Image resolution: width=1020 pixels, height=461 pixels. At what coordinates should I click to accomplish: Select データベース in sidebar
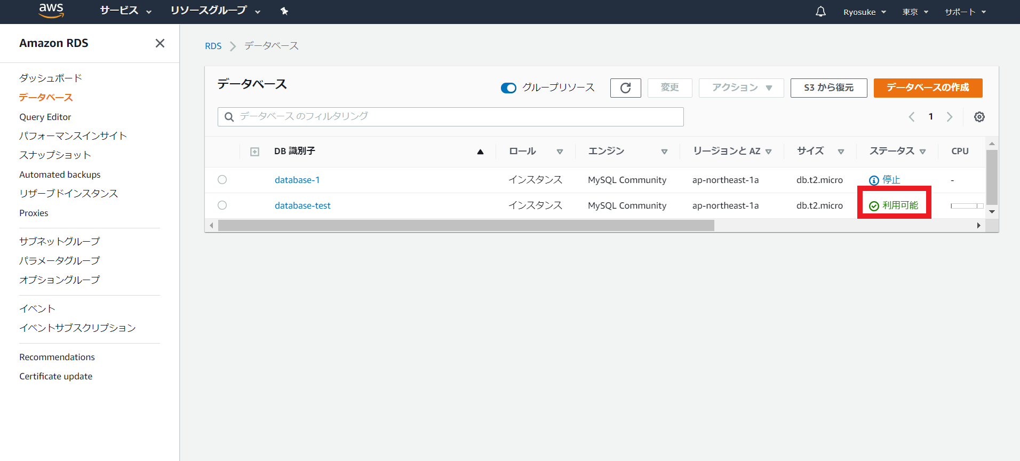tap(46, 97)
